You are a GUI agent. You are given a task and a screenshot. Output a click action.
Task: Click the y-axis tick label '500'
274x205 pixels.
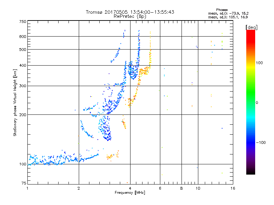(23, 50)
